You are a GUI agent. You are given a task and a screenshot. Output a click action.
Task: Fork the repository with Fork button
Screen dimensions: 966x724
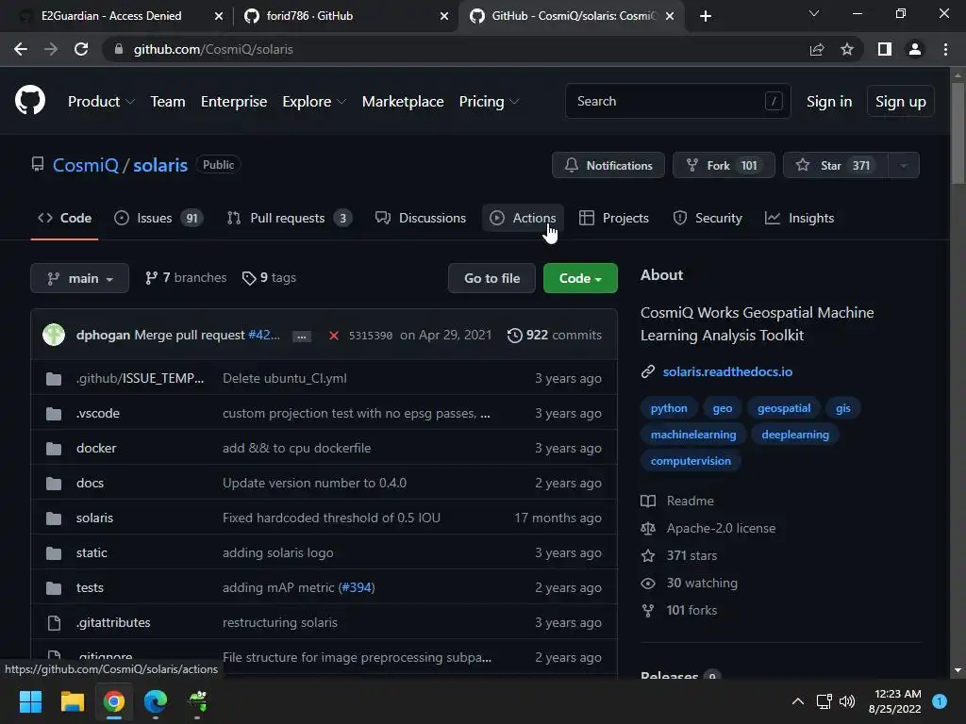(x=724, y=165)
